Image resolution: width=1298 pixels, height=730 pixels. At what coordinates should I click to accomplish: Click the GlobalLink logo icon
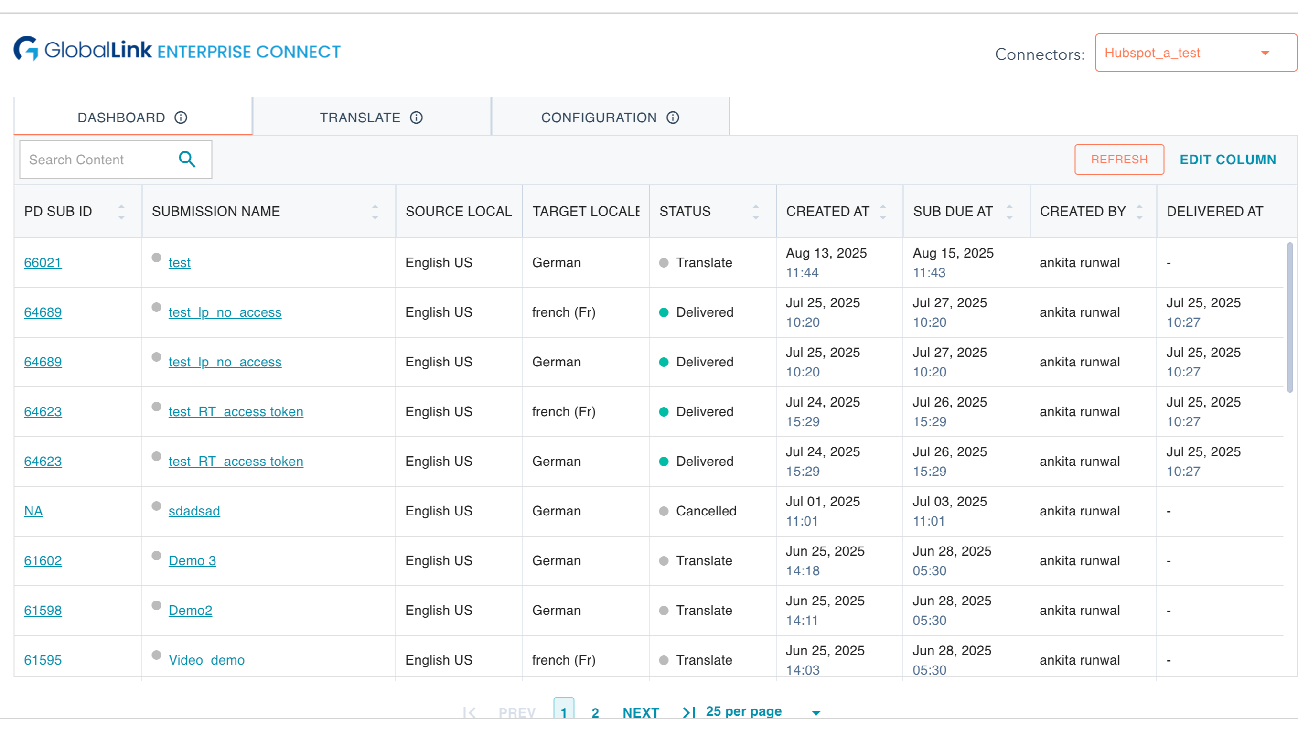point(26,48)
